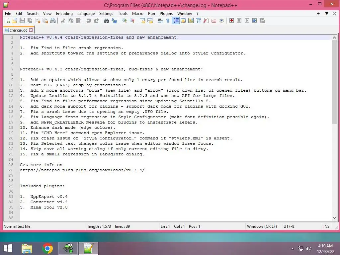Click the volume speaker tray icon

pyautogui.click(x=309, y=249)
